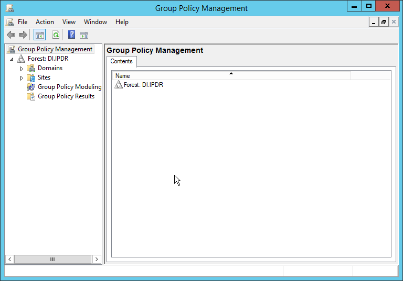Select the Group Policy Results node

coord(66,96)
